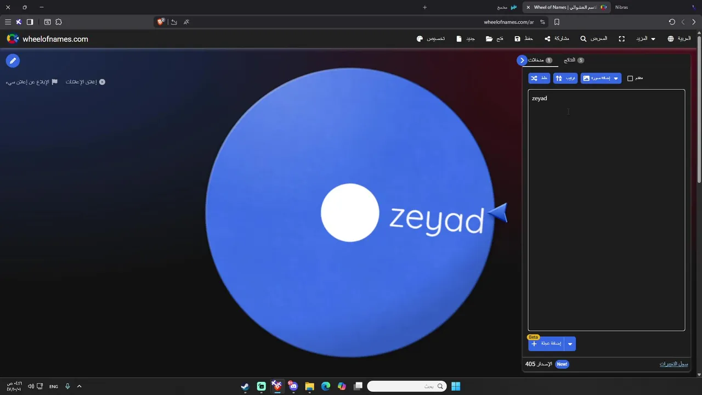Switch to the مدخلات entries tab
This screenshot has height=395, width=702.
(x=540, y=60)
